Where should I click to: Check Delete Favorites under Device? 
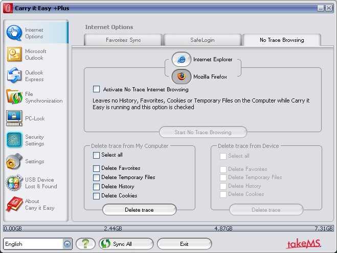(x=223, y=169)
